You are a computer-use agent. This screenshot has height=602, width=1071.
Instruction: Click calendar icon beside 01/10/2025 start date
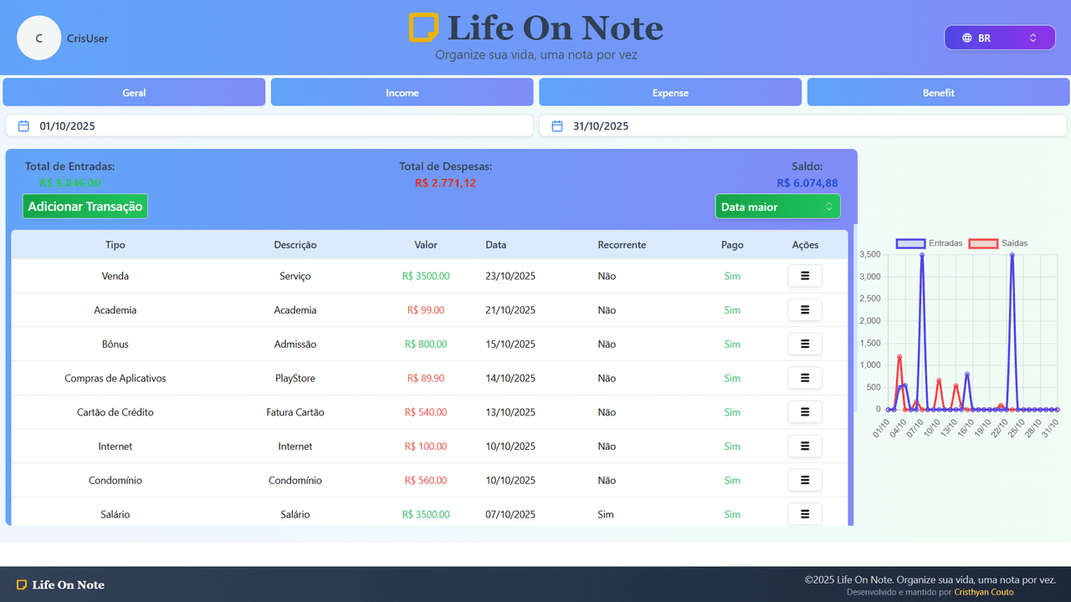pyautogui.click(x=24, y=126)
